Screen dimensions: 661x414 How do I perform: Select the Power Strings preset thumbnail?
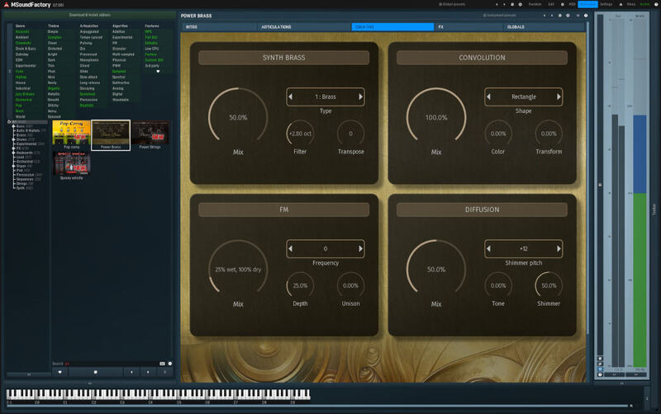click(150, 134)
